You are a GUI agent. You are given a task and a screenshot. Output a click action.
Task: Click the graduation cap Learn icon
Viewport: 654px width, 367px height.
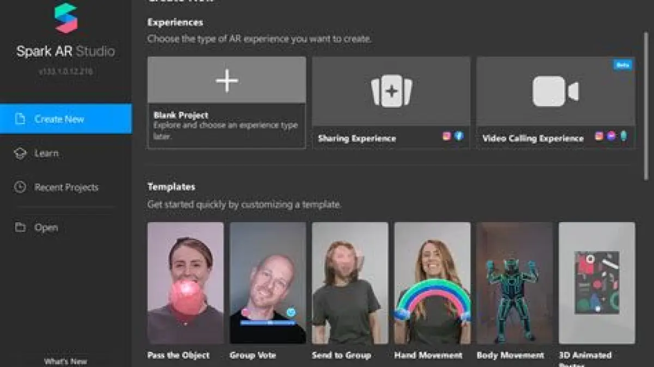coord(20,154)
